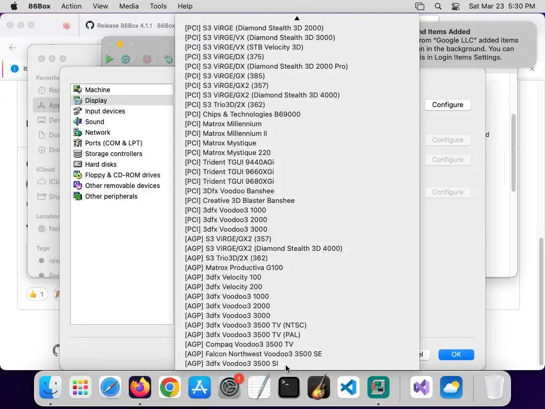The height and width of the screenshot is (409, 545).
Task: Click the red power icon in 86Box toolbar
Action: click(x=147, y=59)
